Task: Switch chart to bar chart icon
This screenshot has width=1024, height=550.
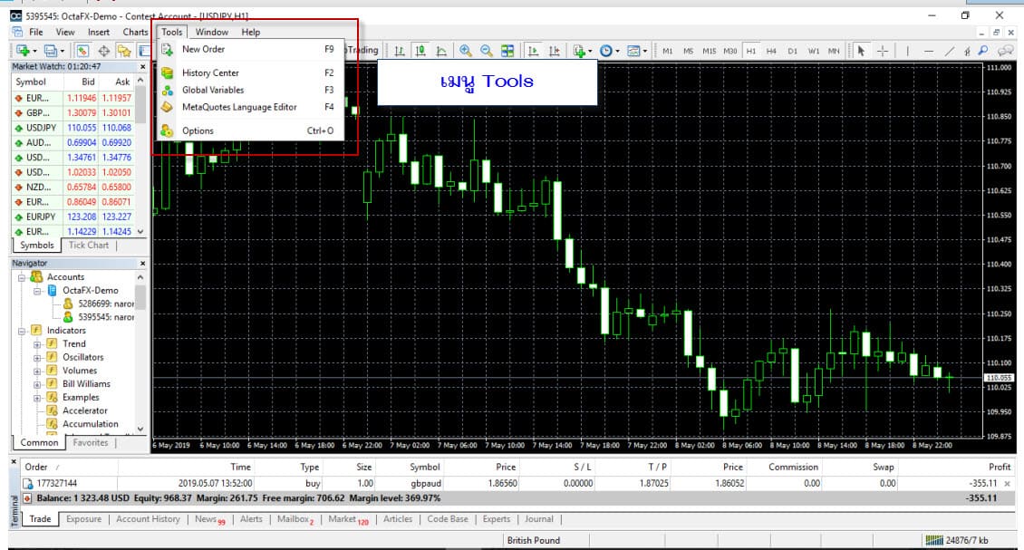Action: [400, 51]
